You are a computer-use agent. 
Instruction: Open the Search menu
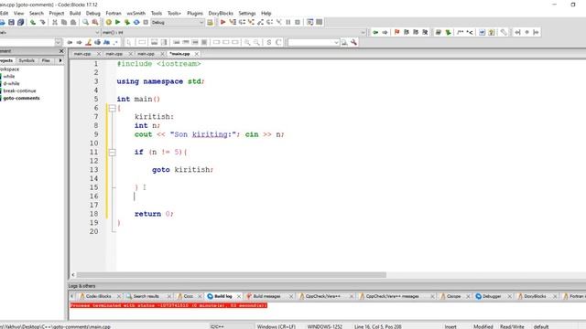click(x=37, y=13)
